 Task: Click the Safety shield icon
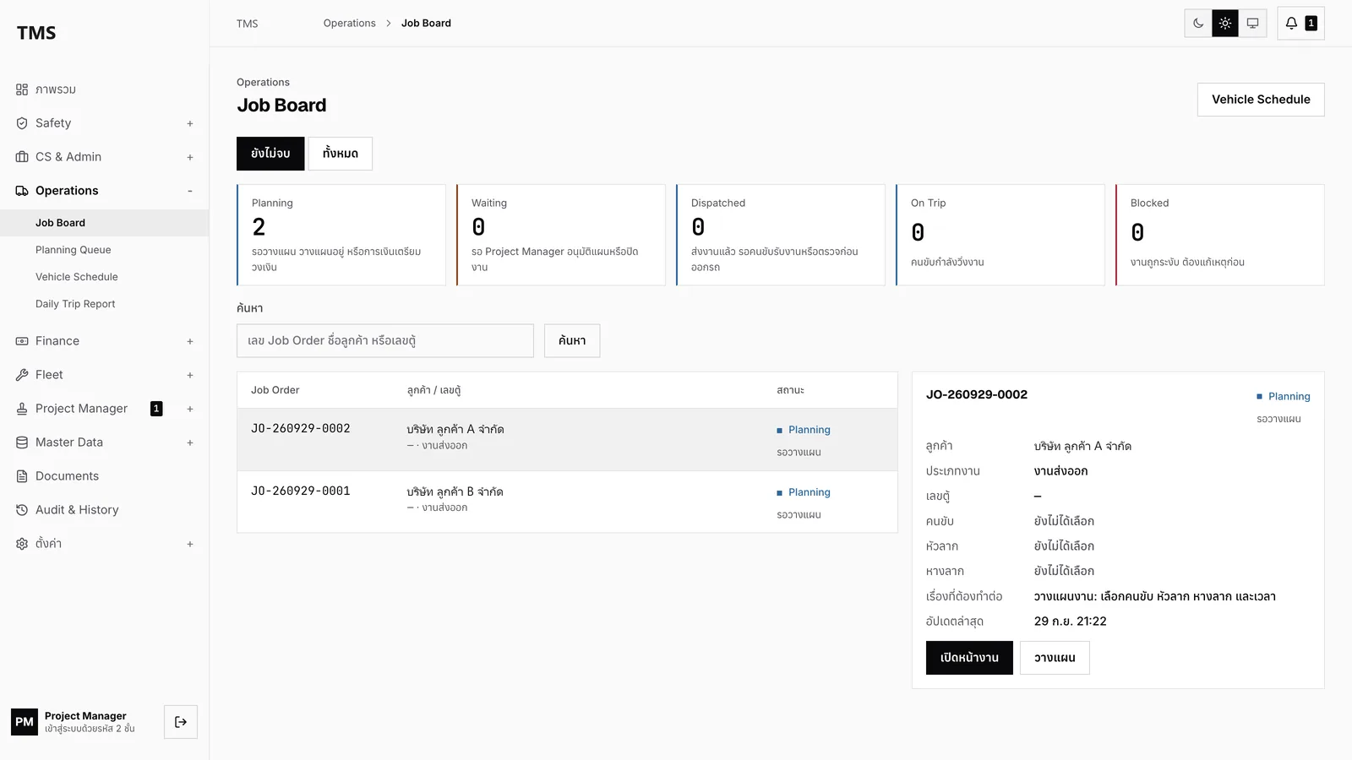22,123
